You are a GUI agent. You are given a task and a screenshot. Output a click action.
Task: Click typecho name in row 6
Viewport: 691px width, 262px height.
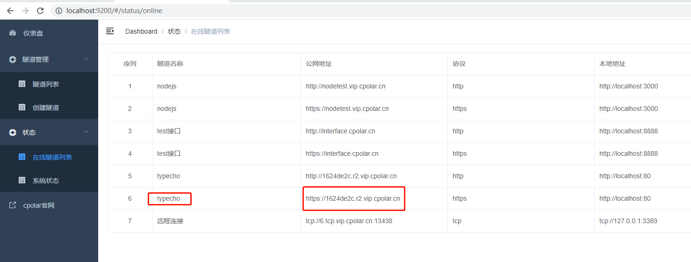coord(168,198)
